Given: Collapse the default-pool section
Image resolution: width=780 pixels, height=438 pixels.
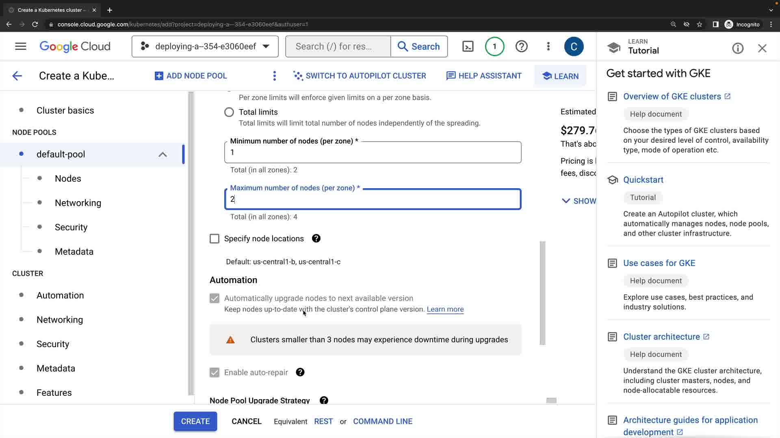Looking at the screenshot, I should [x=162, y=155].
